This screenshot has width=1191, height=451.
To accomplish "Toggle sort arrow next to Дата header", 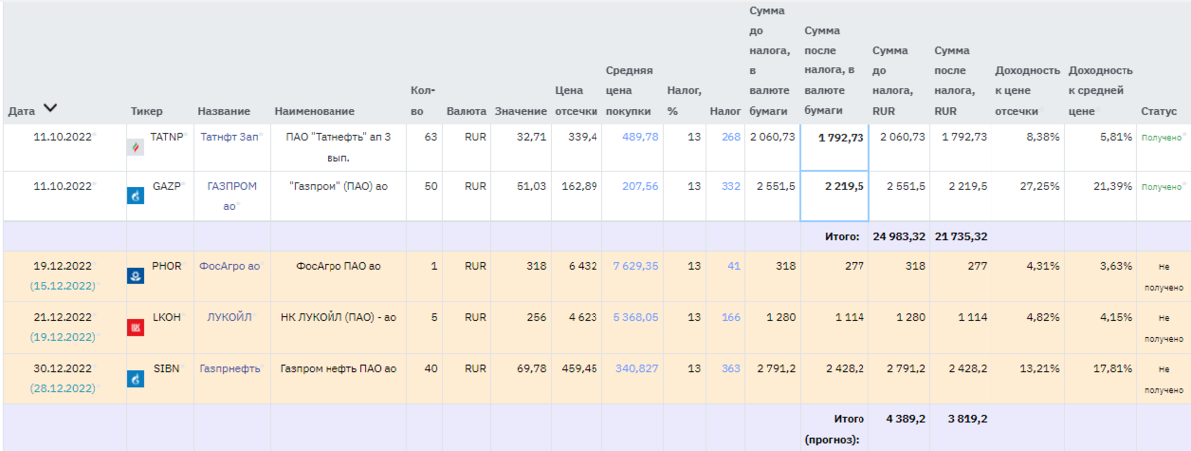I will (50, 109).
